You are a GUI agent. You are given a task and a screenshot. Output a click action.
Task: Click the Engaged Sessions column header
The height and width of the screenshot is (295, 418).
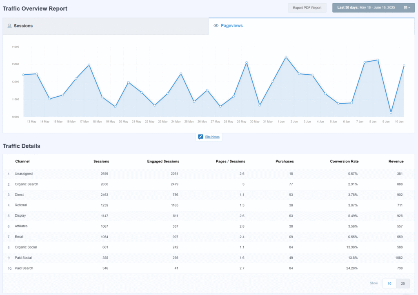(163, 161)
